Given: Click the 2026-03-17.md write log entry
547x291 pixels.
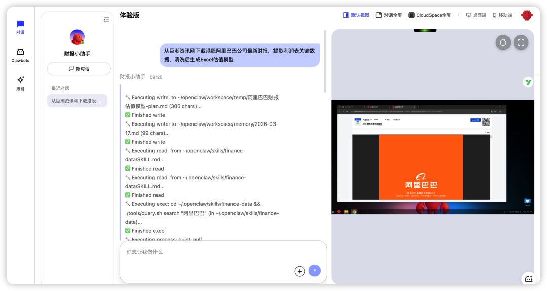Looking at the screenshot, I should 202,128.
